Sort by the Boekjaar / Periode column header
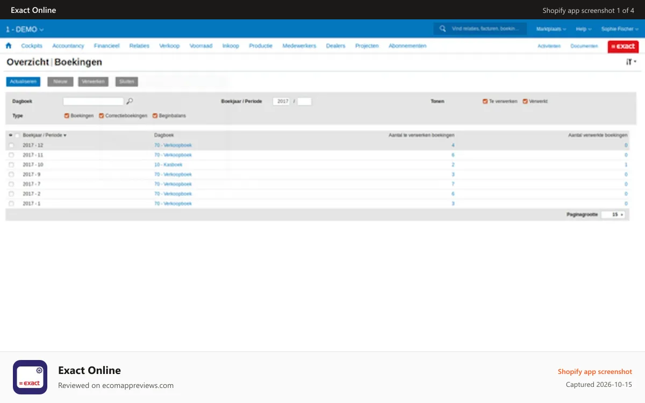The width and height of the screenshot is (645, 403). click(45, 135)
